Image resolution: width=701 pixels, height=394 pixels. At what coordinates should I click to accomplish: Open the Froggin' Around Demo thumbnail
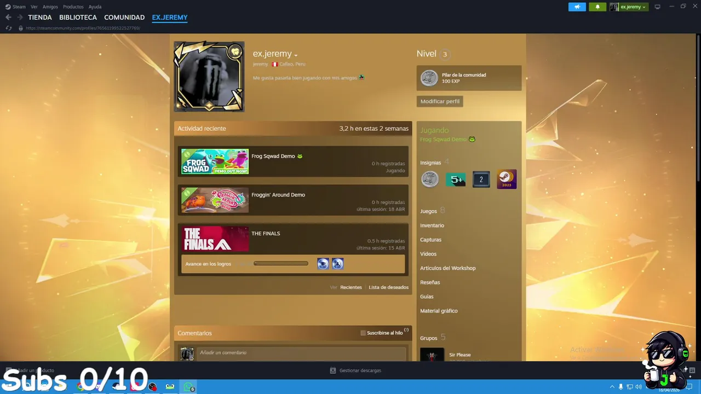click(x=215, y=200)
